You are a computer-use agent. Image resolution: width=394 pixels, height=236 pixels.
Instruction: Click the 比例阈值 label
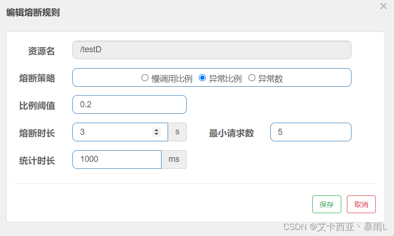(37, 106)
